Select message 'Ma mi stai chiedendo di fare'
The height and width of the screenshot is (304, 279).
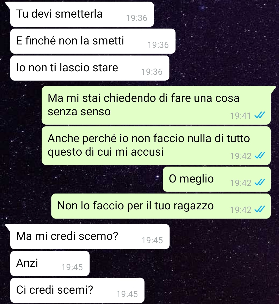[156, 105]
